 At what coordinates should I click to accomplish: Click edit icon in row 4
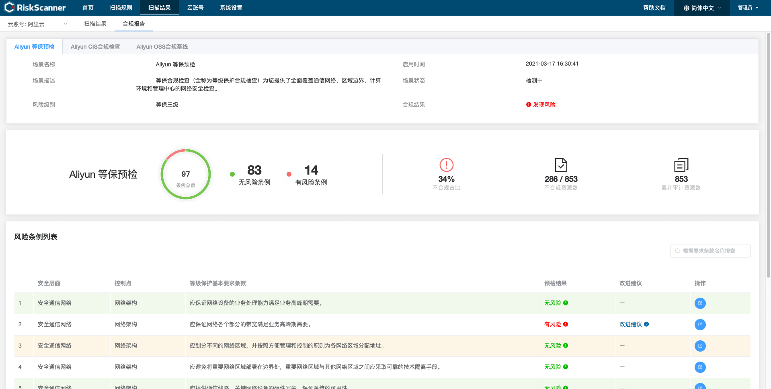[700, 367]
